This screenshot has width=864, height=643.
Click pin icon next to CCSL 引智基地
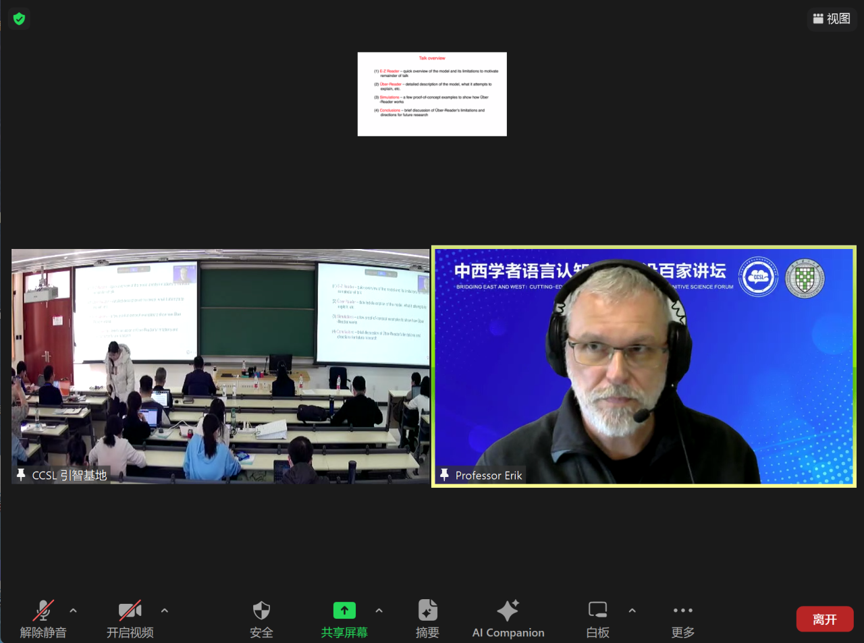click(21, 475)
